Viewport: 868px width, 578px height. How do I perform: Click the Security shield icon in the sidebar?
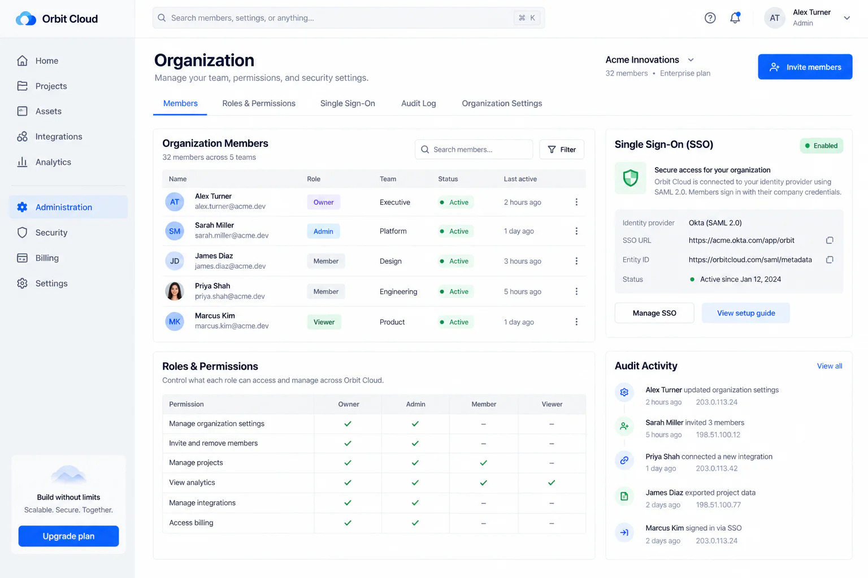click(x=22, y=233)
